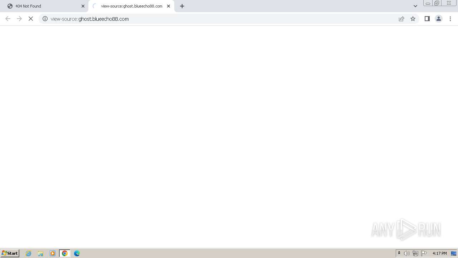Image resolution: width=458 pixels, height=258 pixels.
Task: Open Action Center flag icon
Action: (424, 253)
